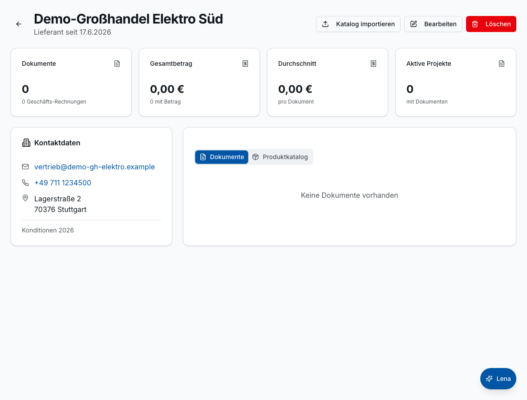Click the Katalog importieren button
The width and height of the screenshot is (527, 400).
[x=358, y=24]
